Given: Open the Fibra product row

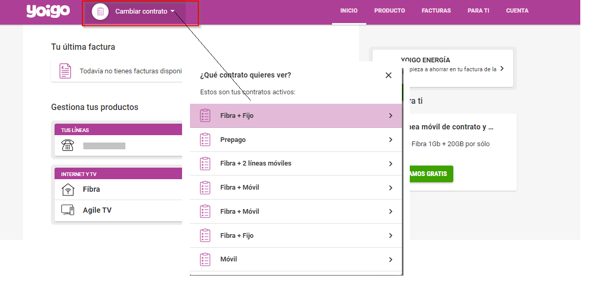Looking at the screenshot, I should [x=118, y=189].
